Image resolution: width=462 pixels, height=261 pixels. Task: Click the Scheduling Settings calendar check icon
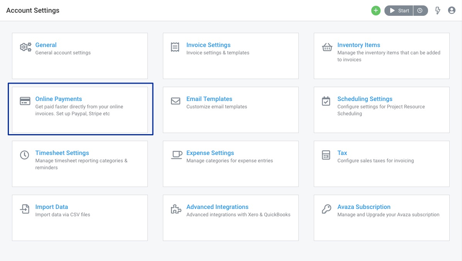(326, 101)
